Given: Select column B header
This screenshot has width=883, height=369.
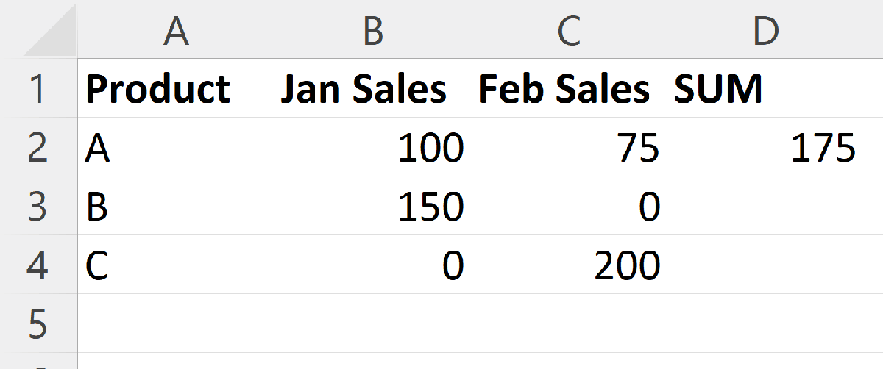Looking at the screenshot, I should (373, 31).
